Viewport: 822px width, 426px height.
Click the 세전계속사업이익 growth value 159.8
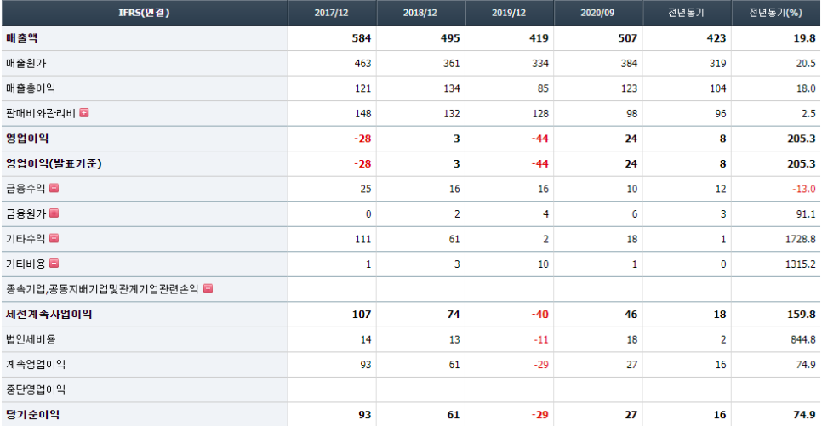click(x=802, y=315)
